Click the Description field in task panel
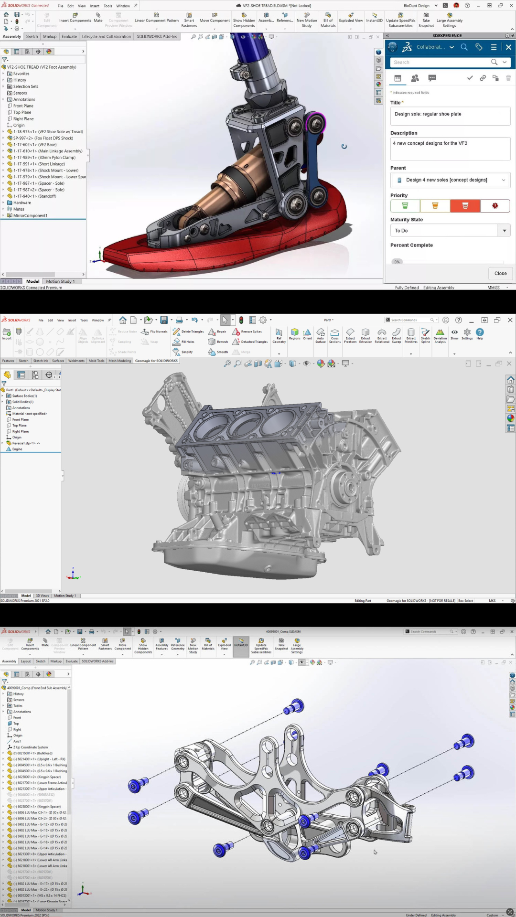 [450, 149]
